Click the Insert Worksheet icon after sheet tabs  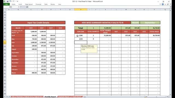(85, 97)
